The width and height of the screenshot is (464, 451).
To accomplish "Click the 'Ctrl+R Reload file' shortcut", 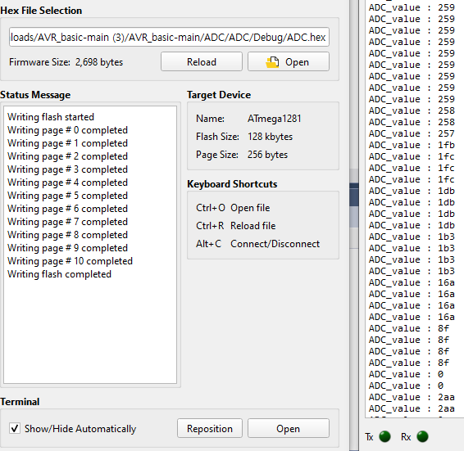I will (235, 226).
